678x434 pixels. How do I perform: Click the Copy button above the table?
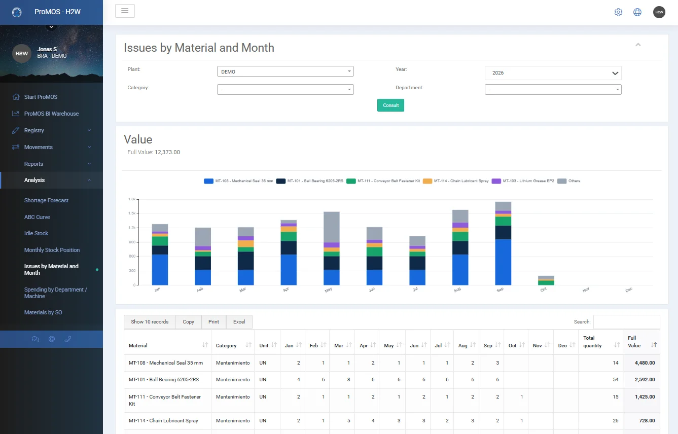(x=188, y=322)
